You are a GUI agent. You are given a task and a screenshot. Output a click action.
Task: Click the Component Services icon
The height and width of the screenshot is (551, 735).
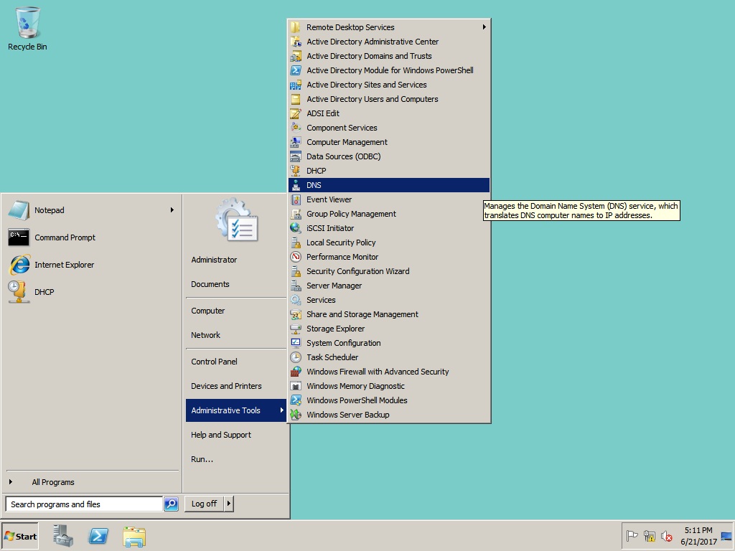295,128
